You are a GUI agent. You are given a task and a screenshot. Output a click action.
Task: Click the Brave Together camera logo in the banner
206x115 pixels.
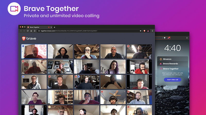click(x=14, y=9)
